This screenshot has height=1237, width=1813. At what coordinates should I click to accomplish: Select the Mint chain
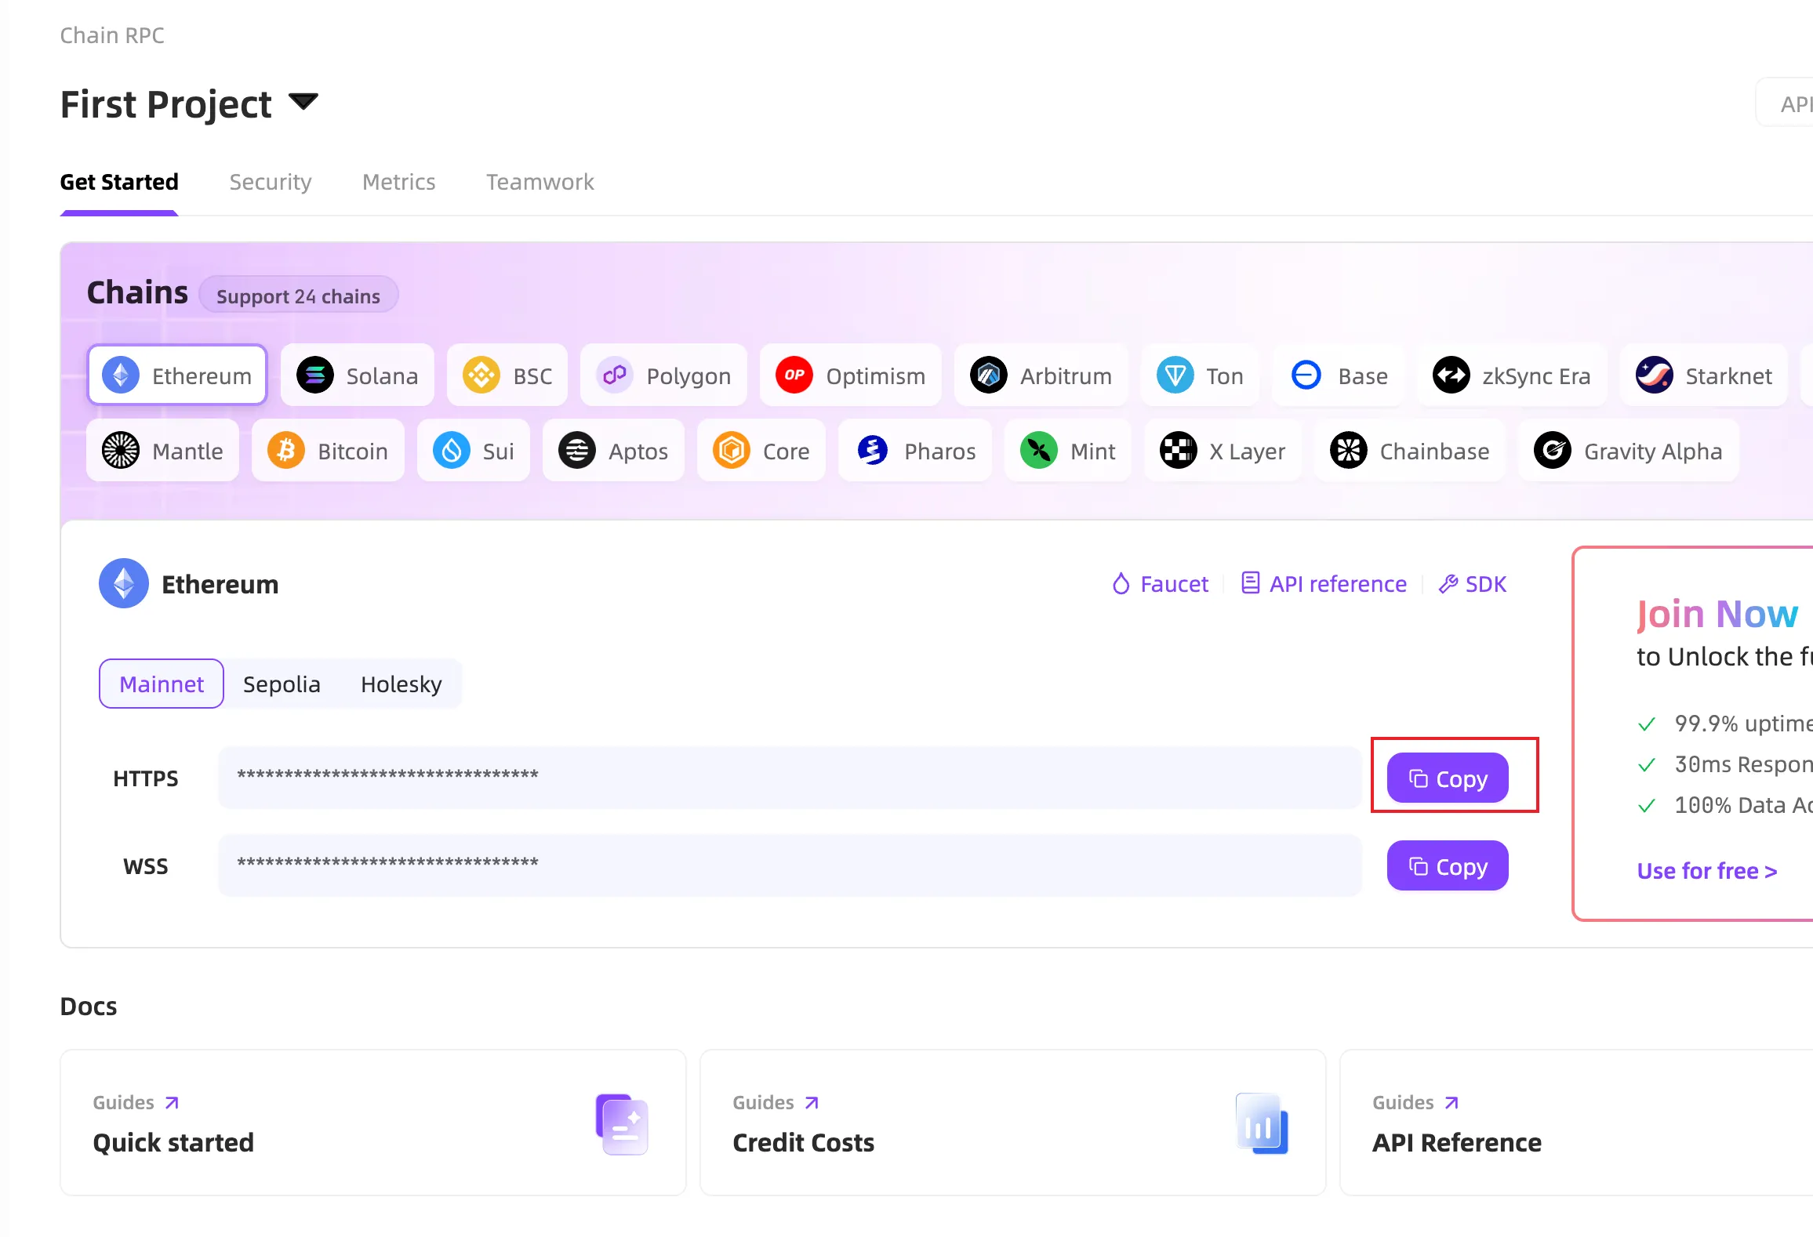pyautogui.click(x=1067, y=451)
